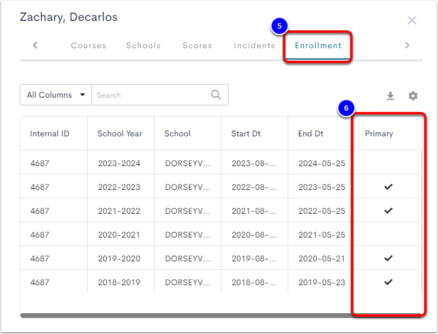
Task: Open the All Columns dropdown
Action: (x=55, y=95)
